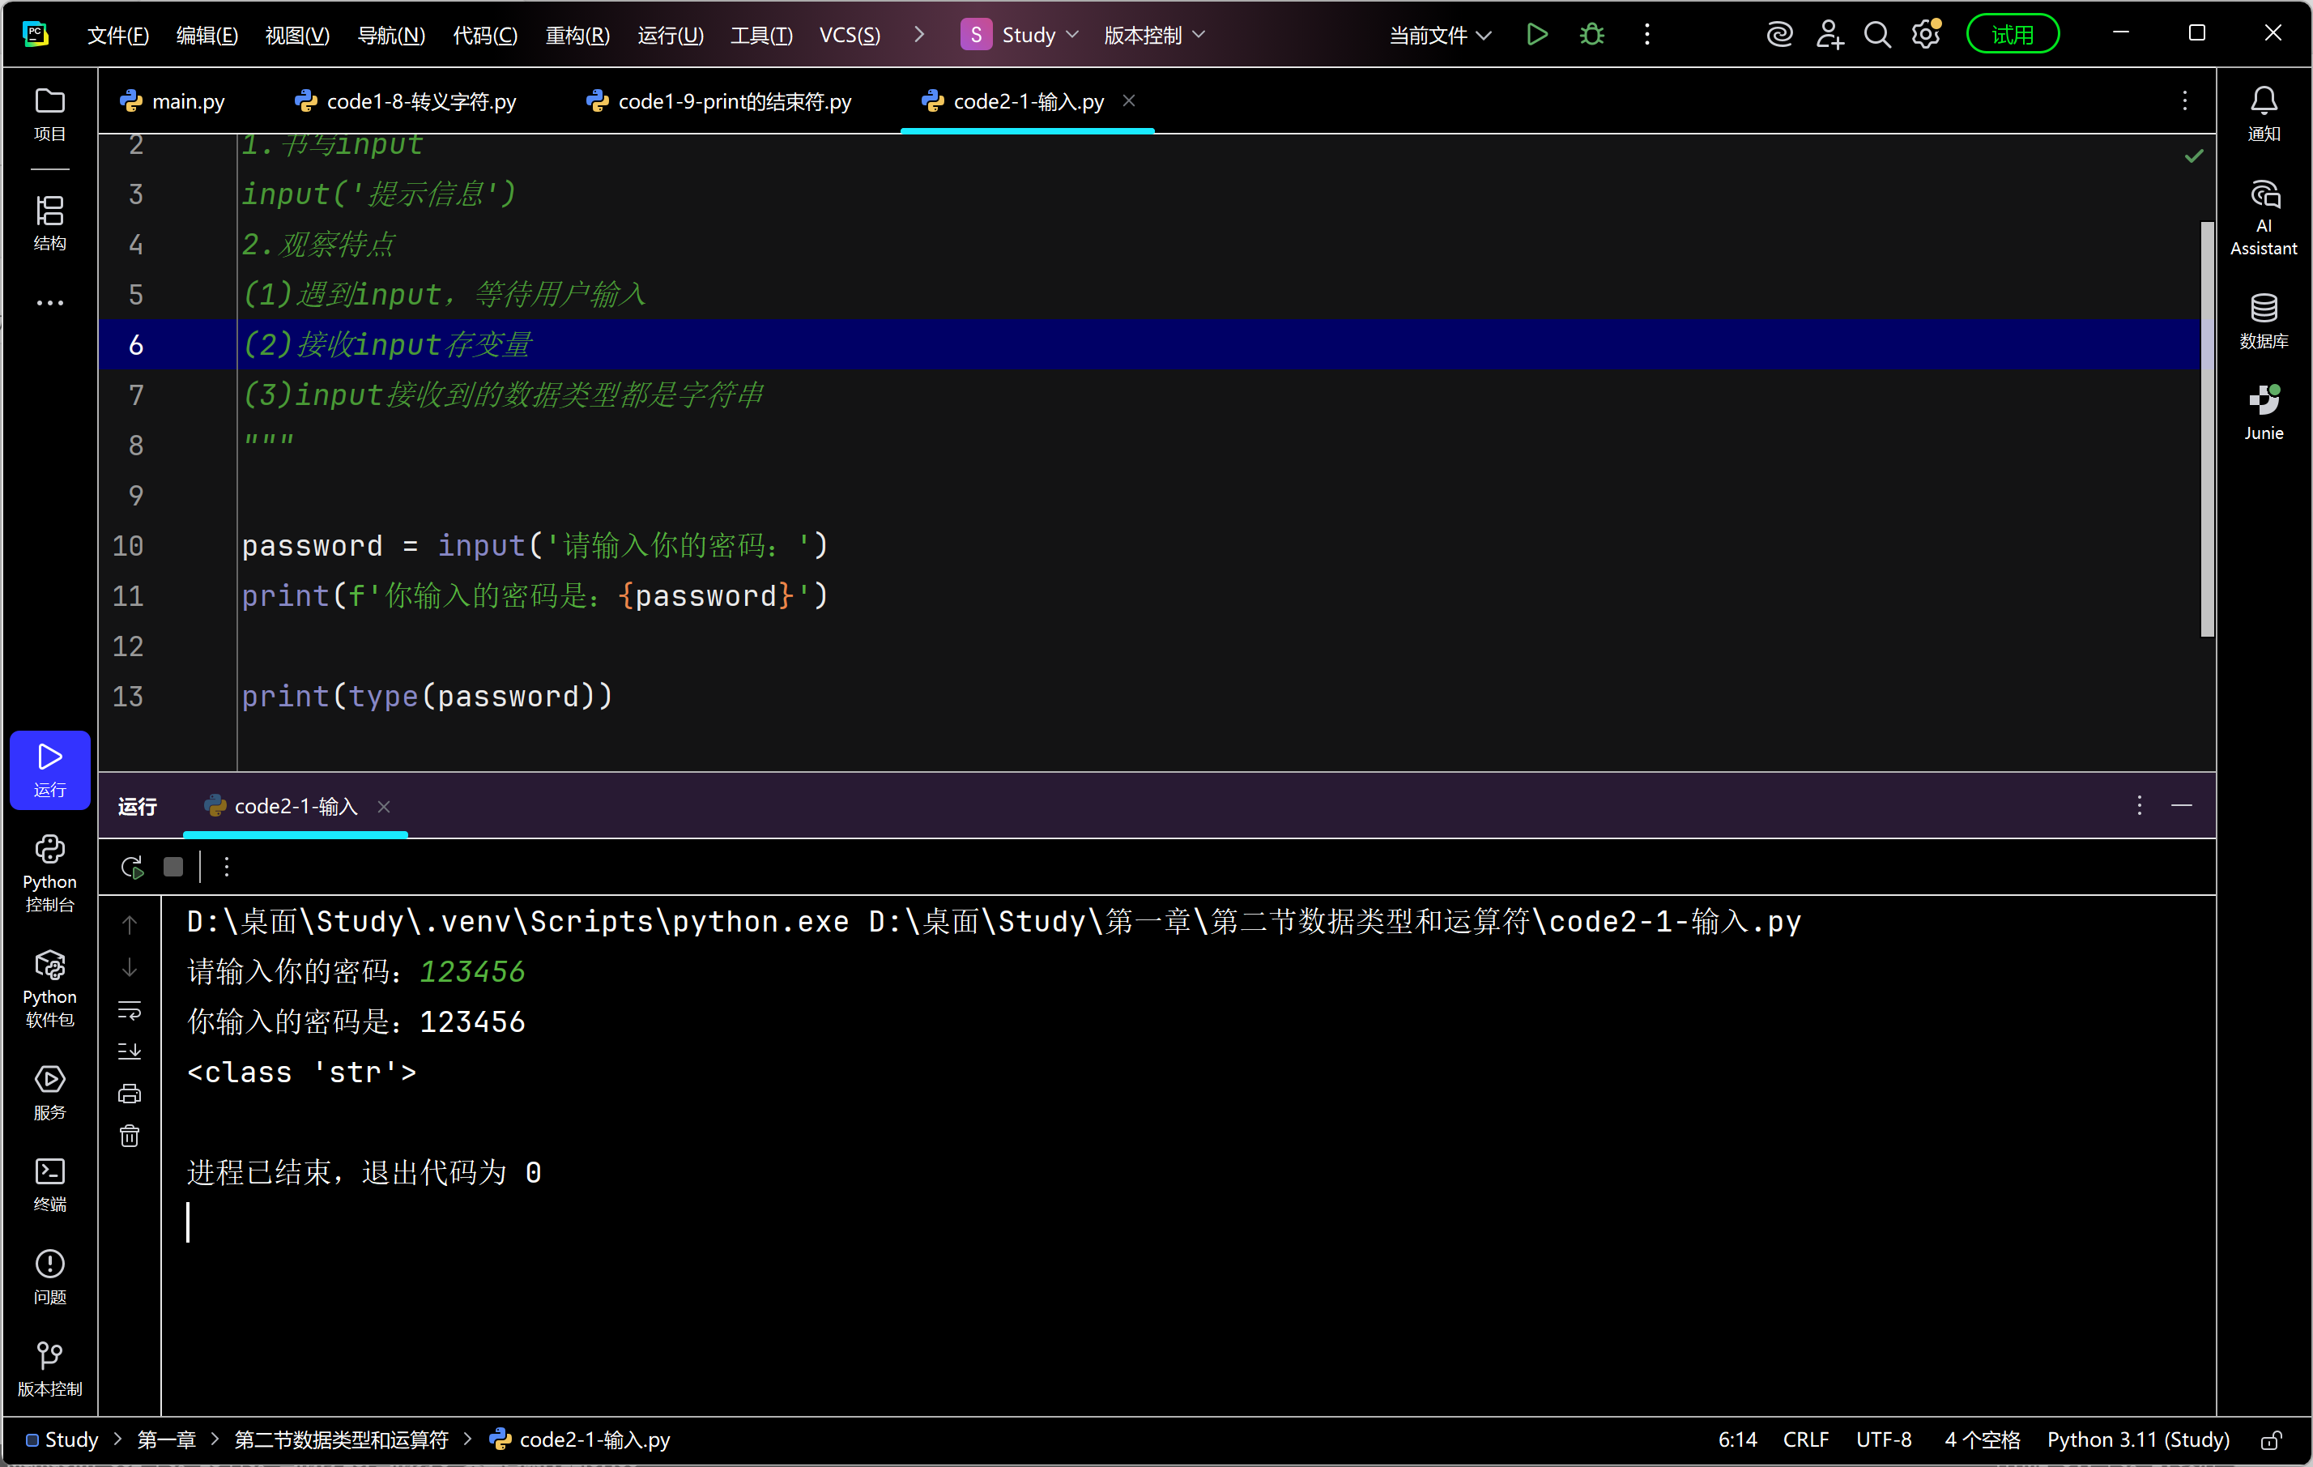Open the Python Packages tool window
Screen dimensions: 2313x1467
point(49,987)
